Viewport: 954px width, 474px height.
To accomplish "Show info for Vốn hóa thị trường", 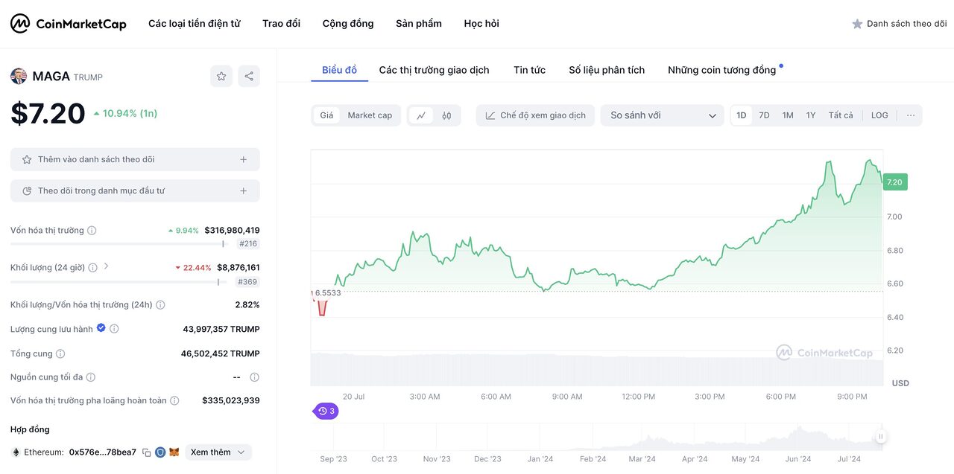I will point(92,231).
